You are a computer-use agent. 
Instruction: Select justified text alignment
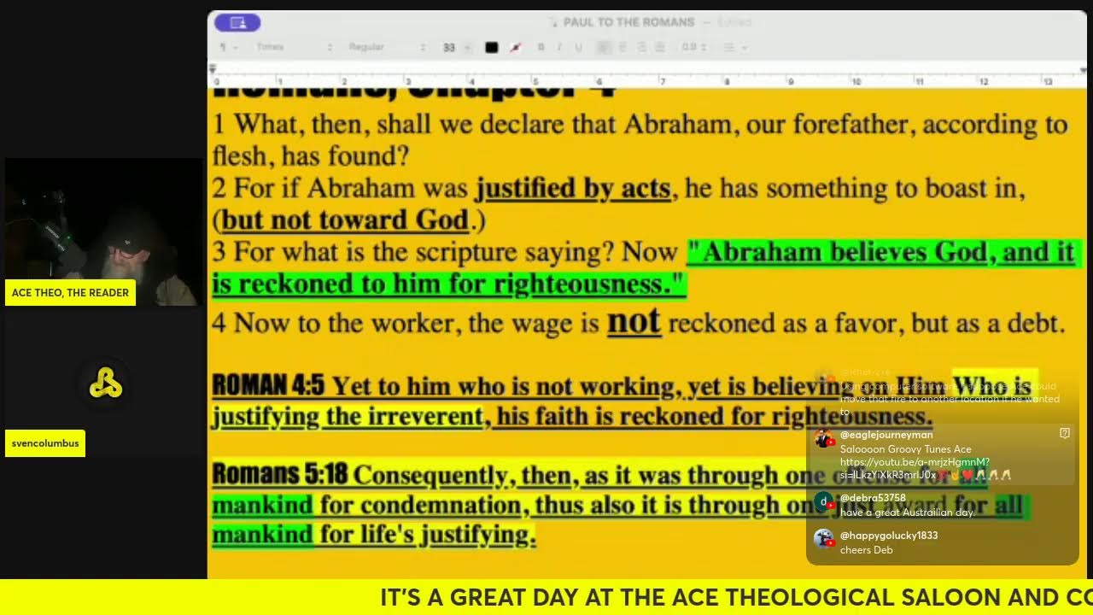[660, 47]
